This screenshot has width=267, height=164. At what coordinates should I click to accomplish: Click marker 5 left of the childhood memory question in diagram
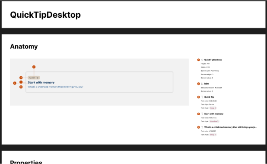click(x=21, y=87)
